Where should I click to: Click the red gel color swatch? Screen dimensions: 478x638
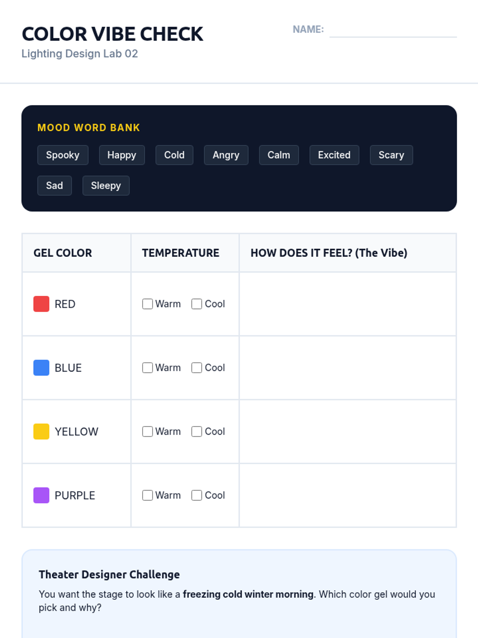click(x=41, y=304)
